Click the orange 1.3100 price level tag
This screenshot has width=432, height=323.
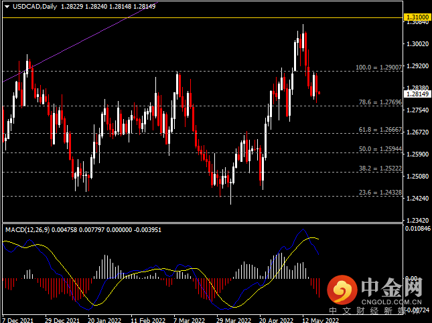(x=417, y=15)
